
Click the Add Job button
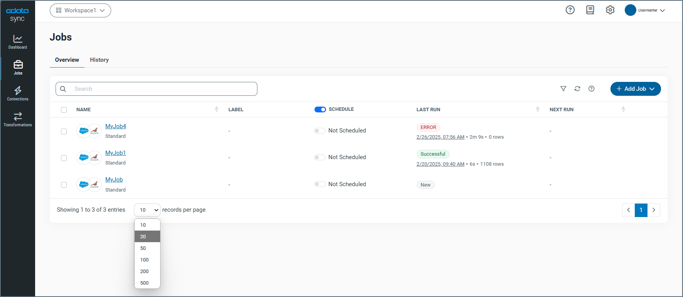click(635, 89)
